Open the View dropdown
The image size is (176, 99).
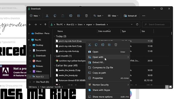tap(113, 16)
